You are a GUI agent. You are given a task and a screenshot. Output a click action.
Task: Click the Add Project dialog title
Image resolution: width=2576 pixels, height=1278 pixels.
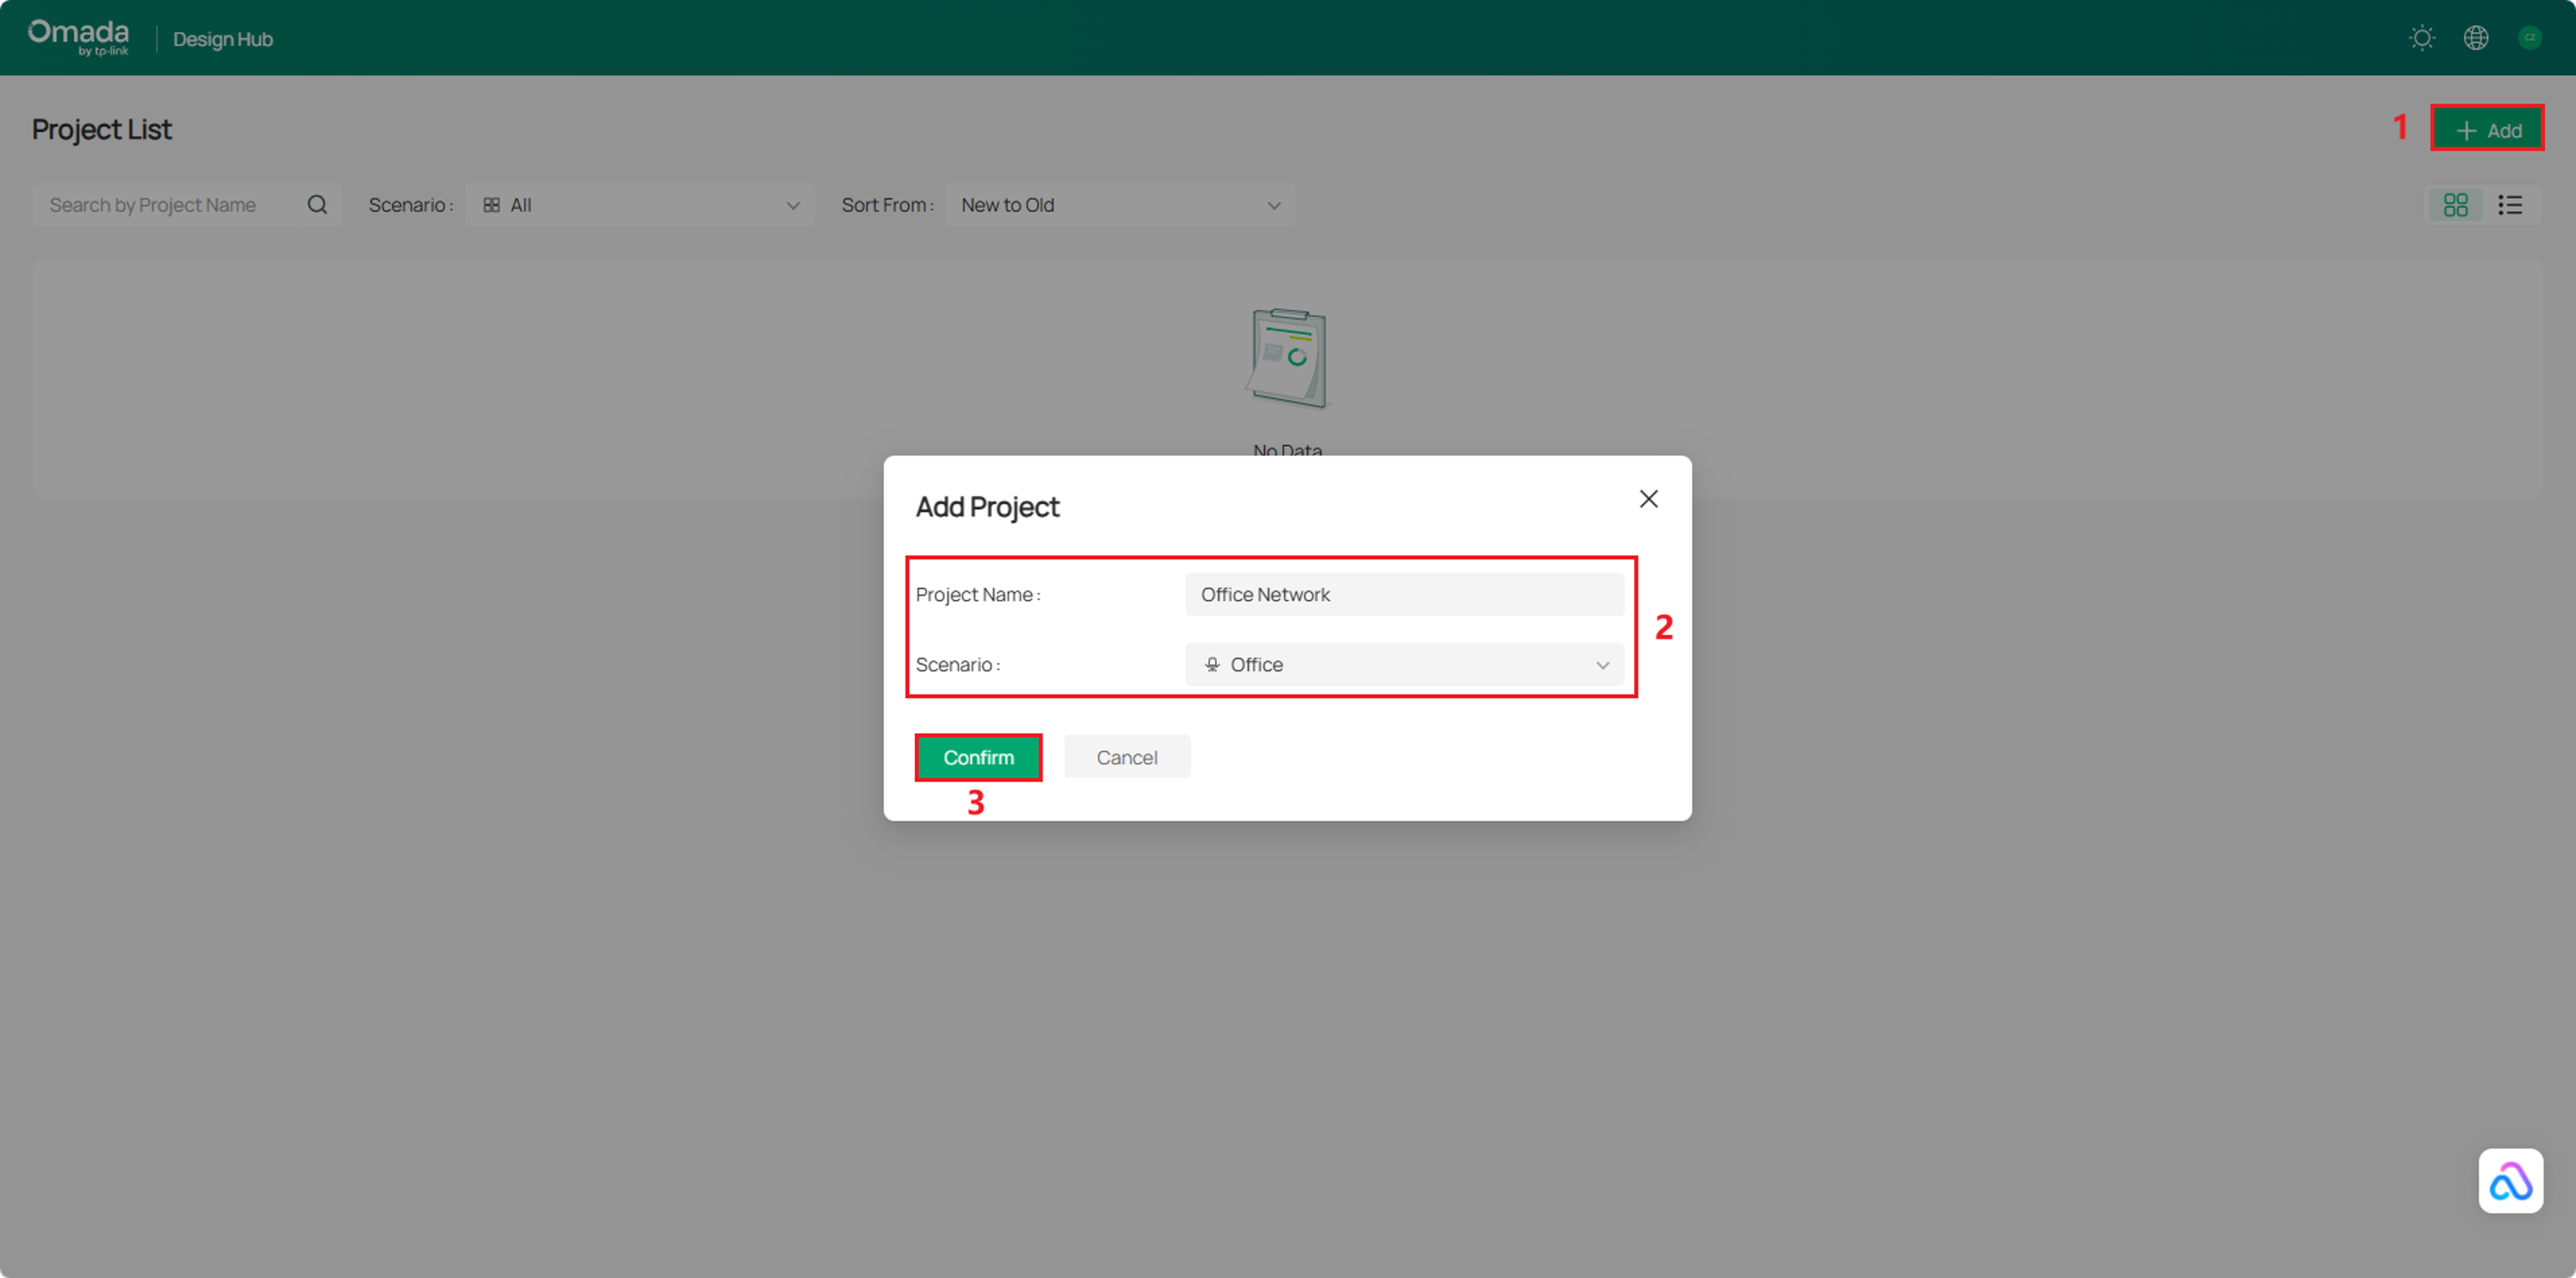tap(987, 507)
